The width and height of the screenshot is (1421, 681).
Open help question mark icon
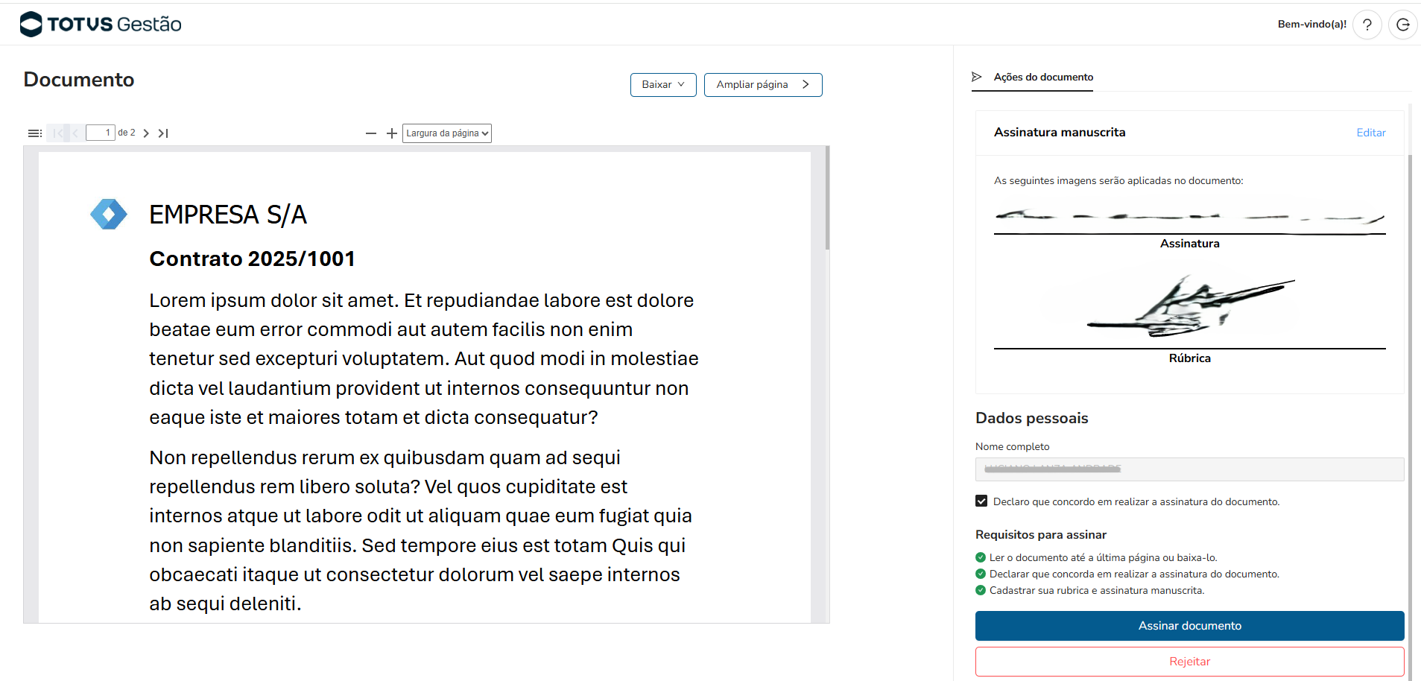[1367, 25]
